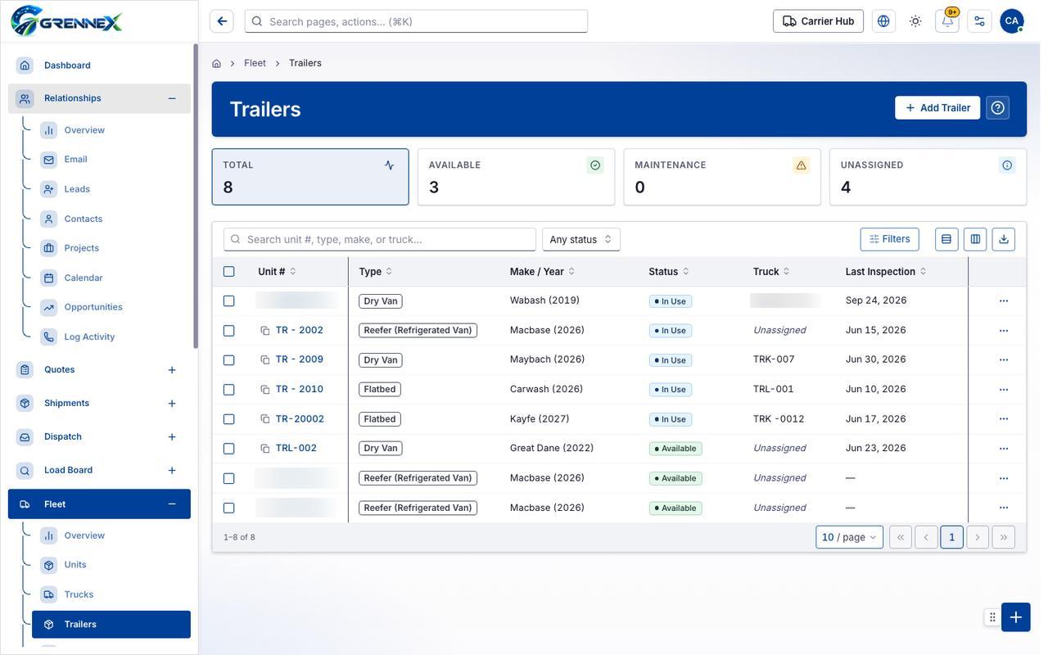Check the row checkbox for TR - 2010

(x=229, y=390)
